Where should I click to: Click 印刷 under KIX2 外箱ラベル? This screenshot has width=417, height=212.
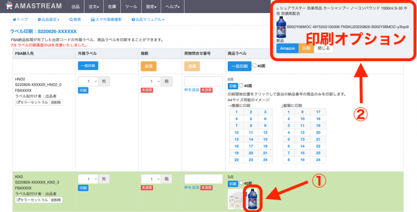point(83,188)
